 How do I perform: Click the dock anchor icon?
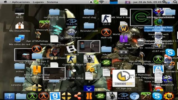9,96
